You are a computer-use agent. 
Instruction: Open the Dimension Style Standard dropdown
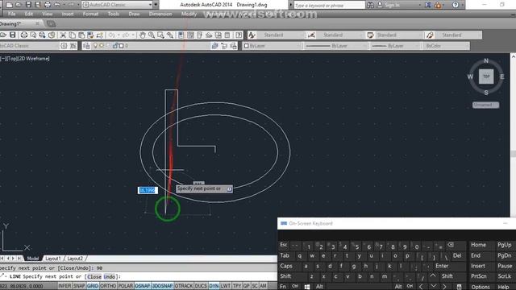pos(339,35)
